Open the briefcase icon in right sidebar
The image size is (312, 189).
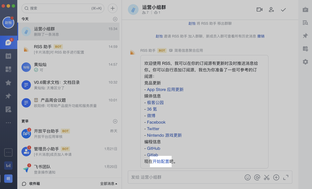pyautogui.click(x=305, y=10)
